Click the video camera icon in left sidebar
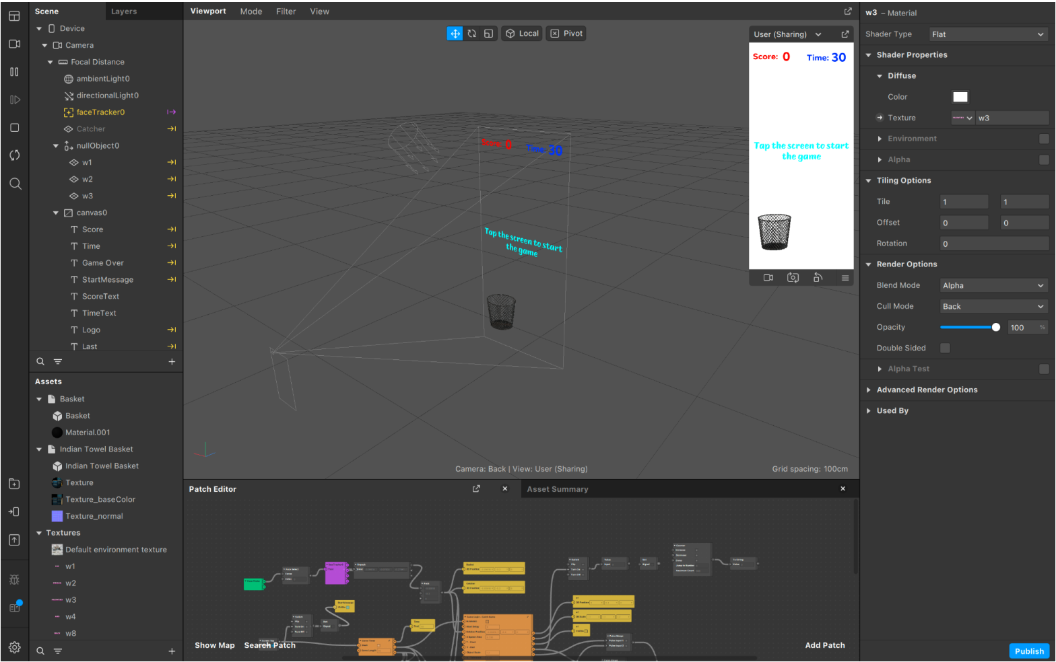Screen dimensions: 1056x662 [14, 44]
